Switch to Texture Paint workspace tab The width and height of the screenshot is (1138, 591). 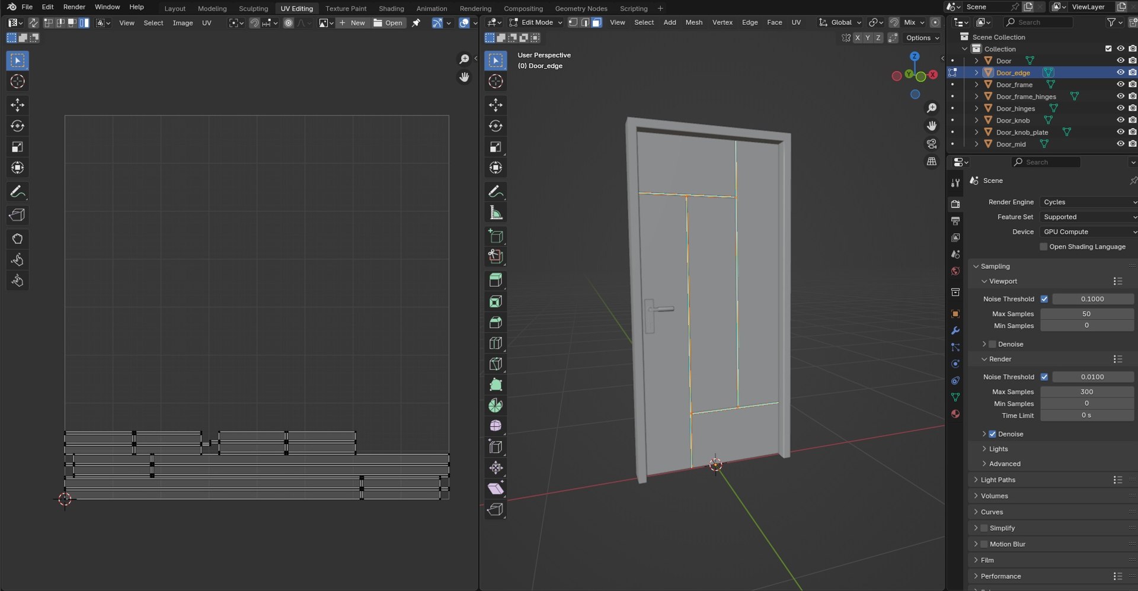(x=346, y=8)
